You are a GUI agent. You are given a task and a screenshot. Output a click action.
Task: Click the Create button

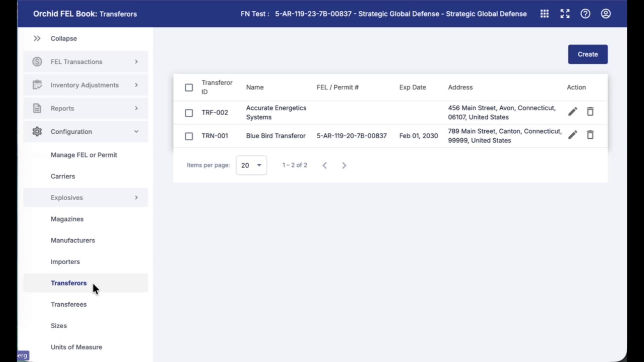click(x=588, y=54)
